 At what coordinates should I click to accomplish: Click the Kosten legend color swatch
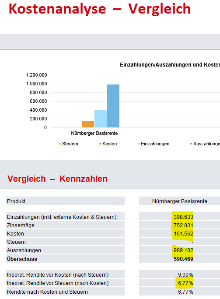coord(100,144)
